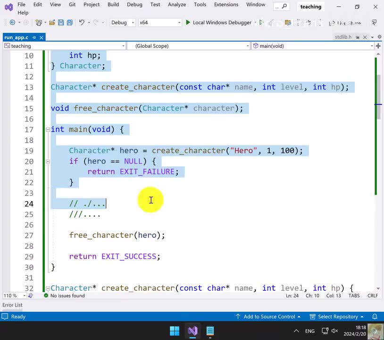Click the teaching solution name button

(311, 7)
